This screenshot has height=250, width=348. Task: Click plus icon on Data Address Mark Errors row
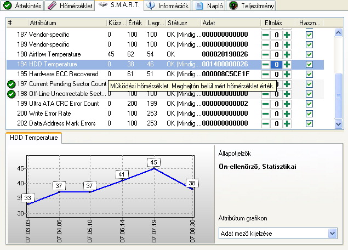coord(287,123)
